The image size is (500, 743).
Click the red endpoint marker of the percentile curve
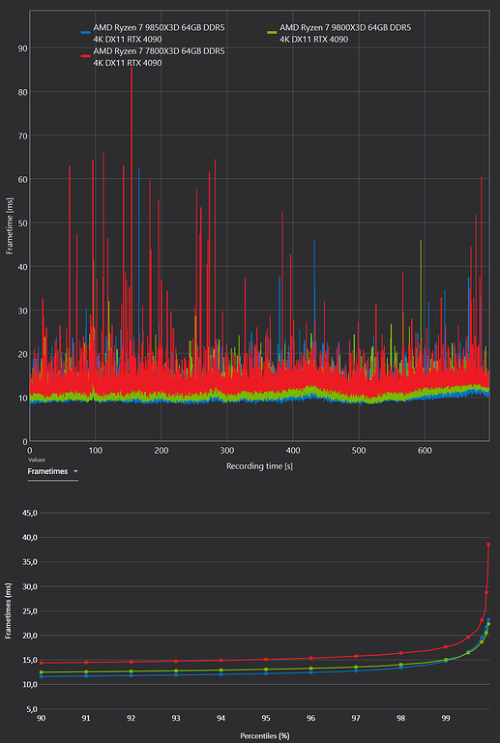coord(488,545)
